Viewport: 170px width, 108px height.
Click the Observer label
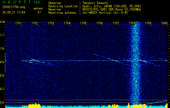pos(55,3)
